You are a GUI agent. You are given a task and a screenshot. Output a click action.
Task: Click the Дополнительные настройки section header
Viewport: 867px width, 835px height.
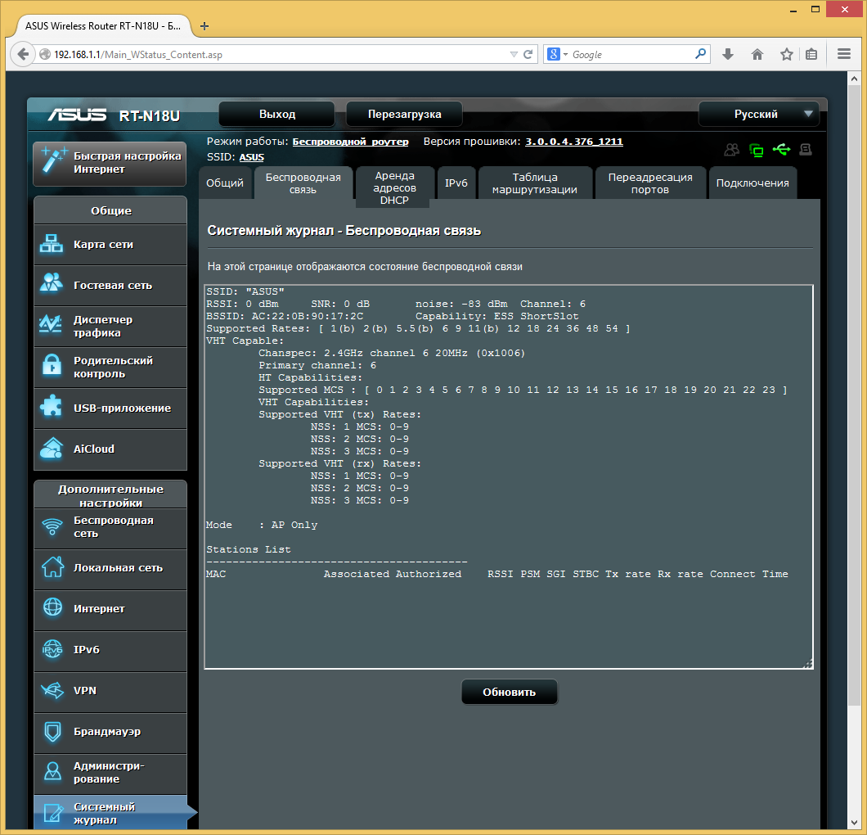coord(110,495)
